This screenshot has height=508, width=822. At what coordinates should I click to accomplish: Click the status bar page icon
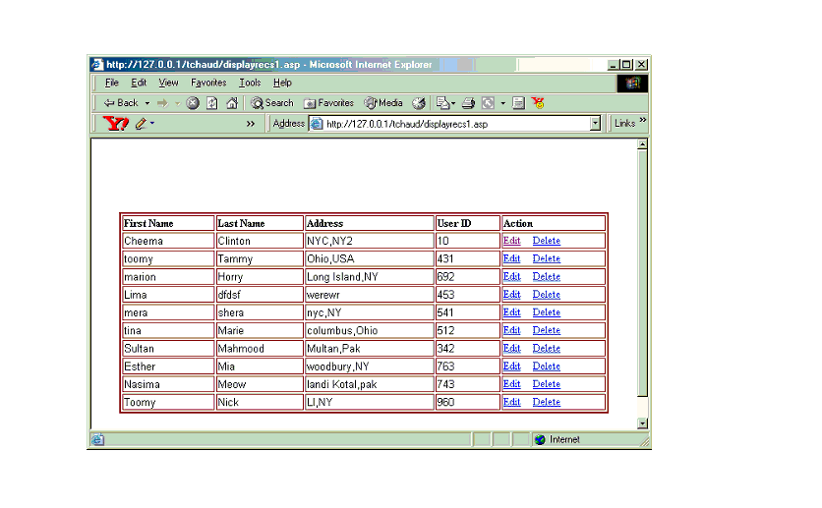[x=98, y=440]
